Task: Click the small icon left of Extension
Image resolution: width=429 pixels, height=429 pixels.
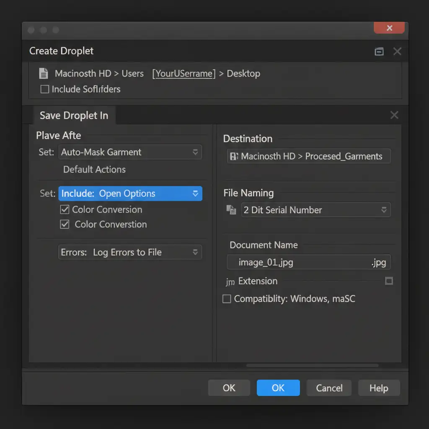Action: (x=230, y=282)
